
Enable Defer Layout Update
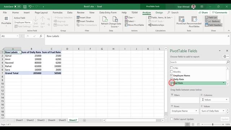(x=171, y=119)
